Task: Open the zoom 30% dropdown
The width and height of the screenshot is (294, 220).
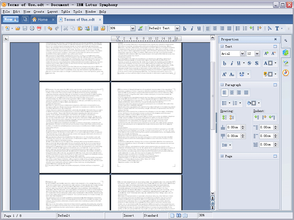Action: tap(133, 28)
